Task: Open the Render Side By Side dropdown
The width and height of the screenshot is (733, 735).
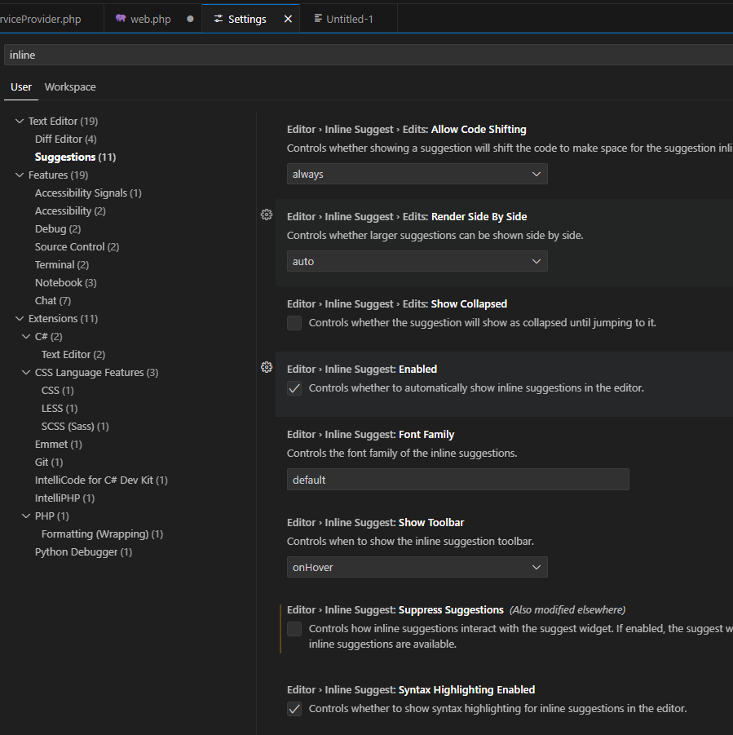Action: (417, 261)
